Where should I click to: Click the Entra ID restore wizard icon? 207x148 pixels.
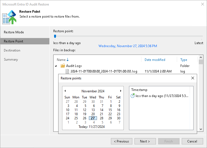click(x=9, y=17)
